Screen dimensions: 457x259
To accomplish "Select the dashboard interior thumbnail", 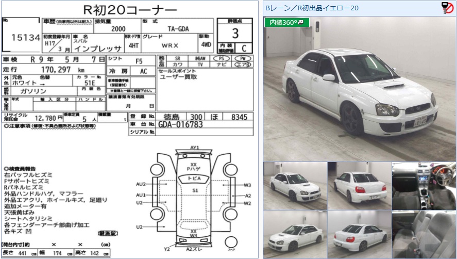I will [424, 186].
